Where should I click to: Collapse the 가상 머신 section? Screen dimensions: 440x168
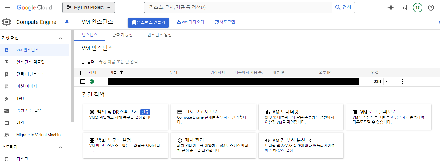point(61,38)
